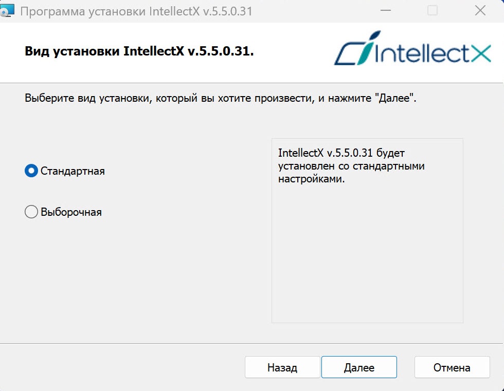This screenshot has width=504, height=391.
Task: Choose custom install via the Выборочная label text
Action: pos(71,212)
